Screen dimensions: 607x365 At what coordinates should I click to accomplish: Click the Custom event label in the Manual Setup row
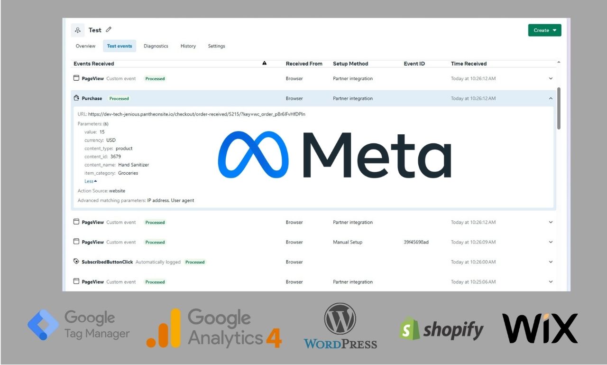(x=121, y=242)
